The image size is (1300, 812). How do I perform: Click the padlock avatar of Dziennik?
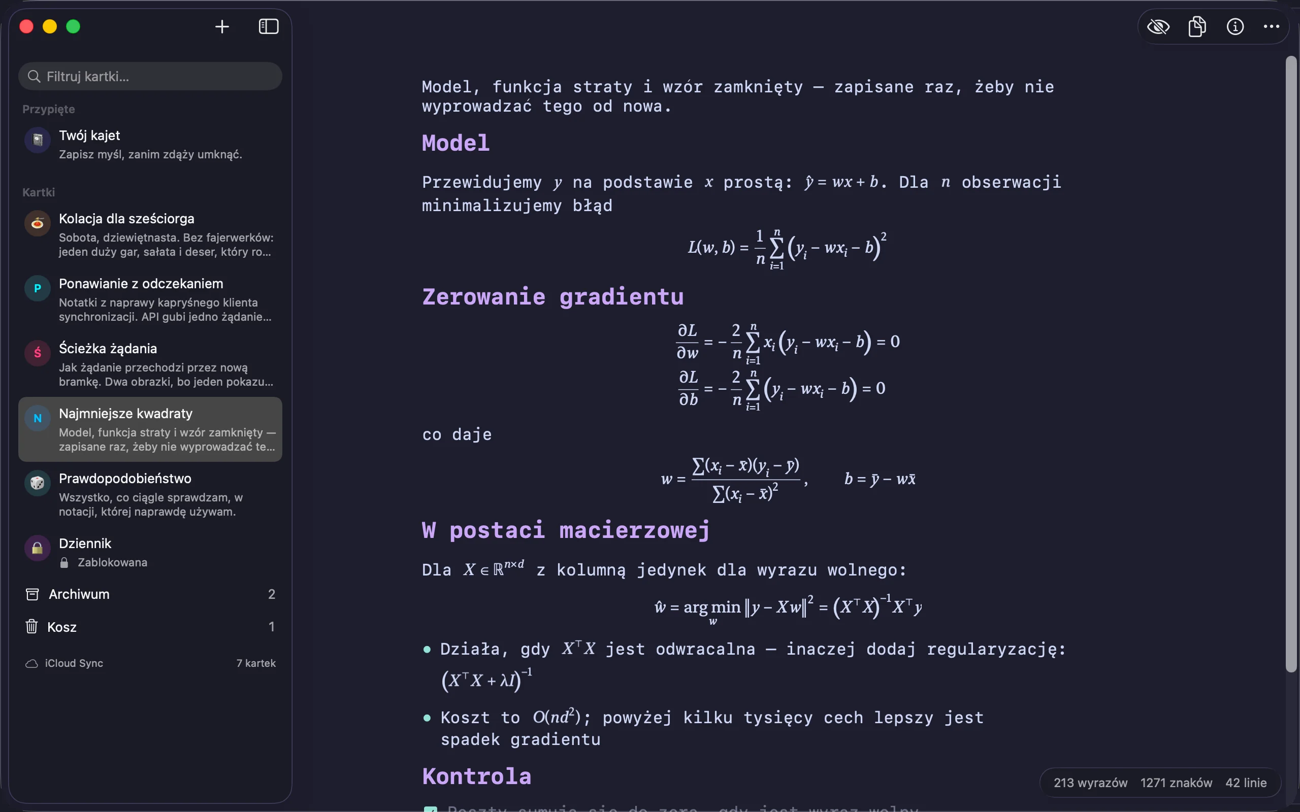(38, 548)
